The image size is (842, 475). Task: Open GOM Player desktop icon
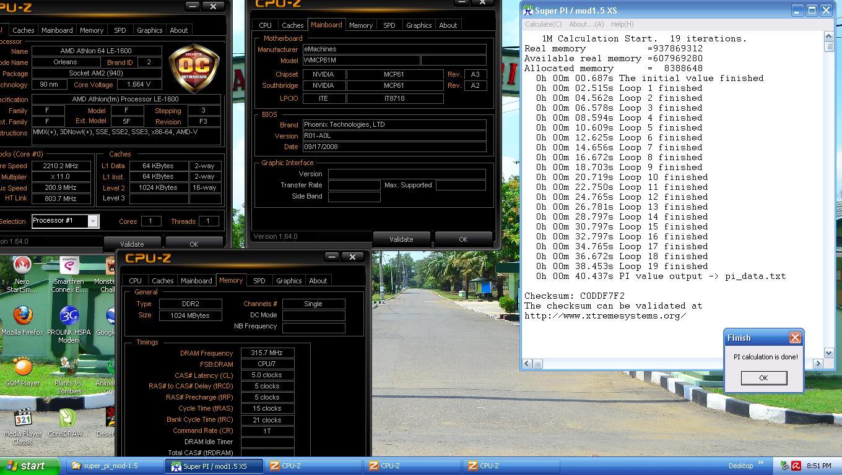(22, 371)
